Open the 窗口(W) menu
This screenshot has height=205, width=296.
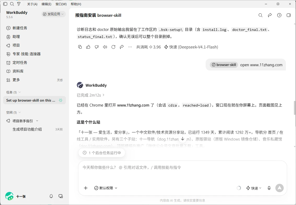(x=61, y=4)
